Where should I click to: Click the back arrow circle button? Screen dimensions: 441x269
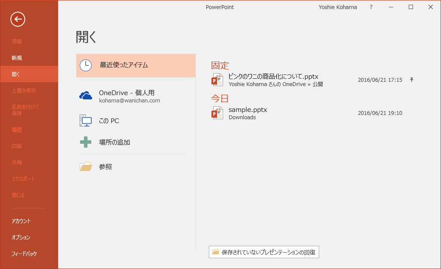click(18, 19)
